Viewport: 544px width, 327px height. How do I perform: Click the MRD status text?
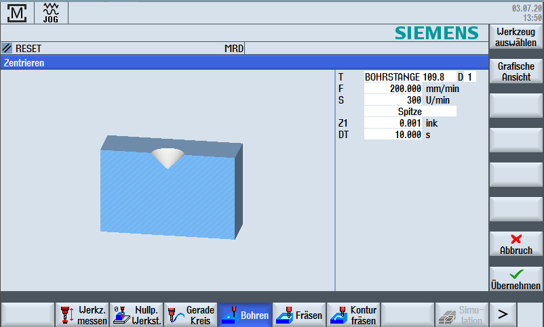click(234, 49)
